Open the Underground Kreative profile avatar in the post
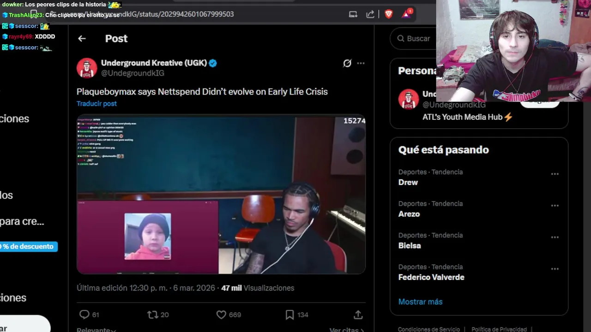The image size is (591, 332). [87, 68]
